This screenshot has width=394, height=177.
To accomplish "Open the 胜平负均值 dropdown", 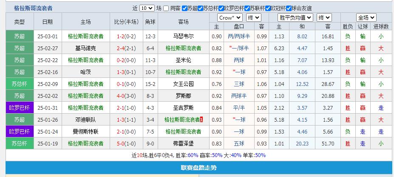I will pyautogui.click(x=295, y=17).
